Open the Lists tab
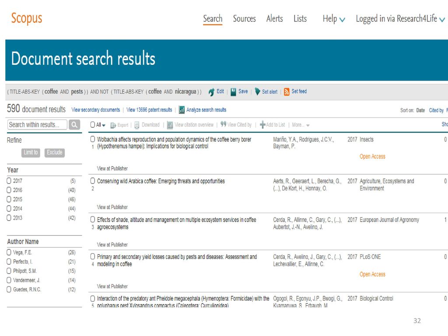 [300, 19]
